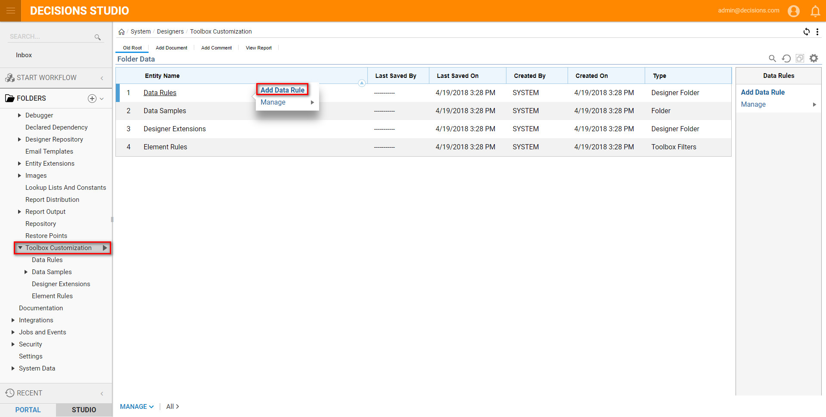The image size is (826, 417).
Task: Select the Element Rules table row
Action: pos(423,147)
